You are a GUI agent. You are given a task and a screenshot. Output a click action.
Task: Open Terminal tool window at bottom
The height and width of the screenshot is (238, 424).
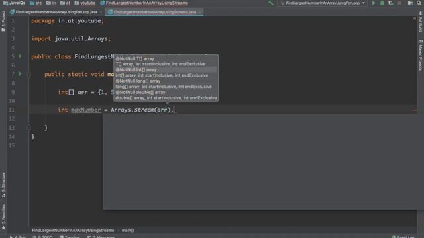(x=70, y=237)
